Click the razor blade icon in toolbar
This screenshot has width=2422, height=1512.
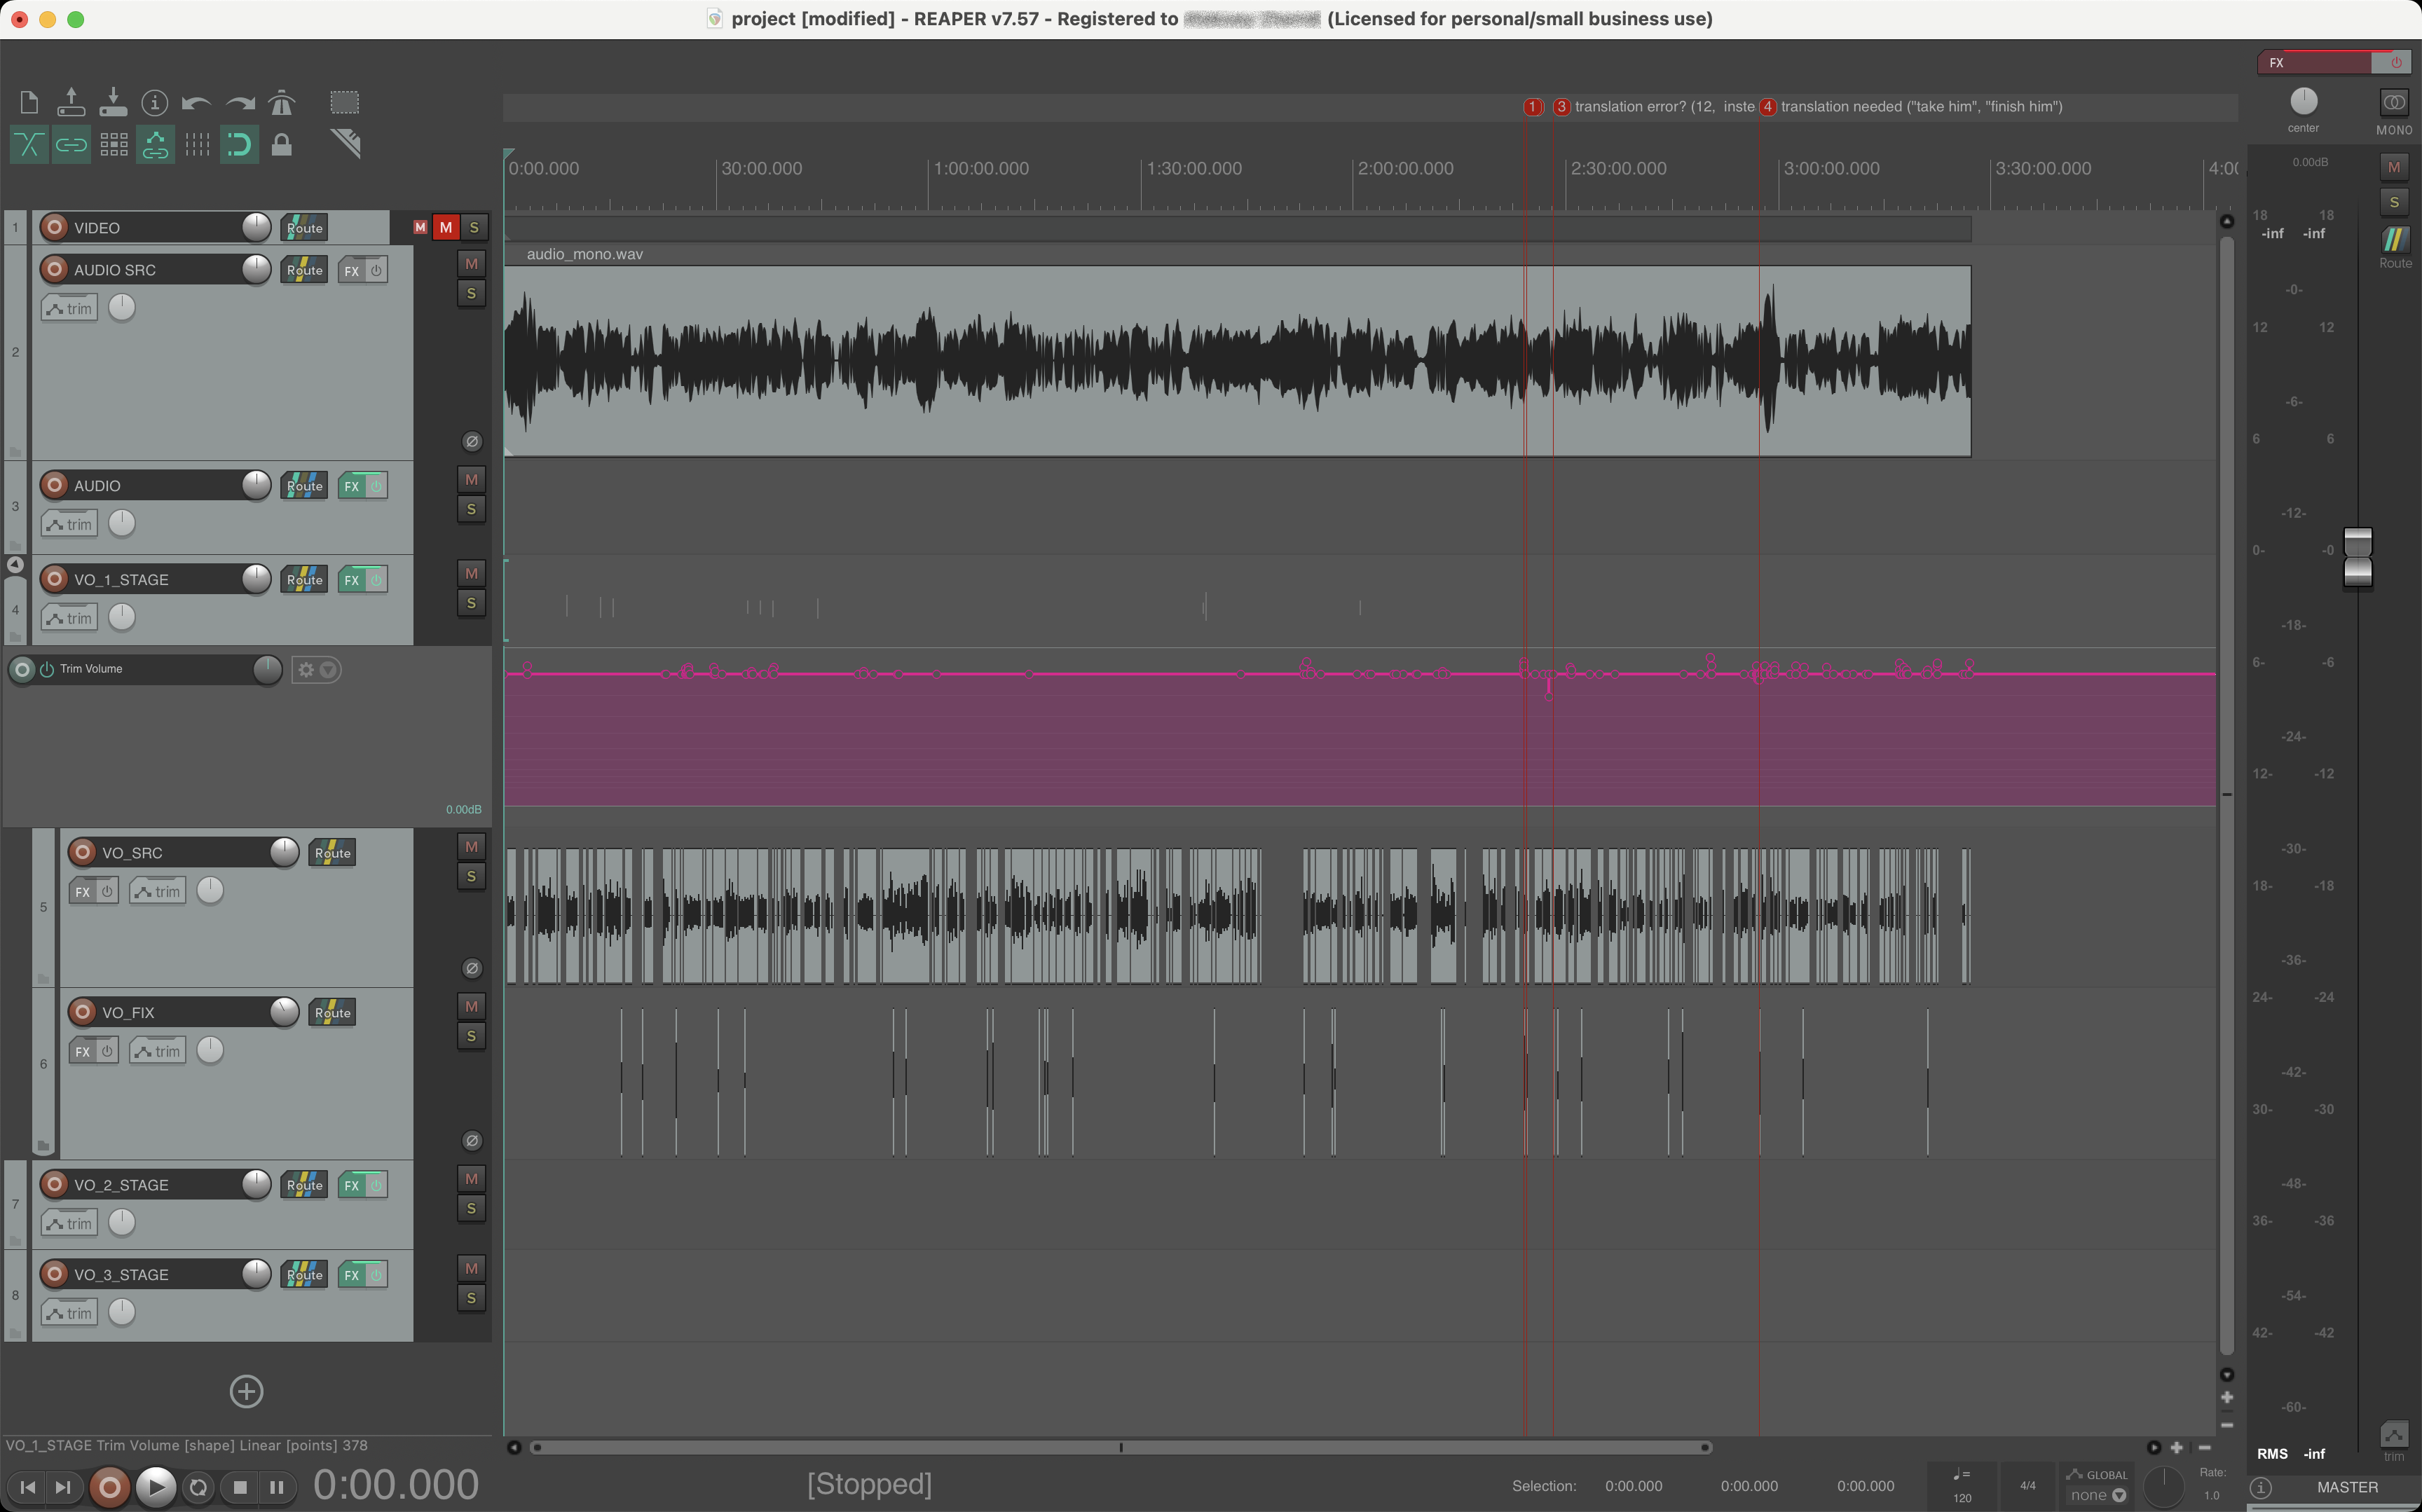tap(346, 144)
